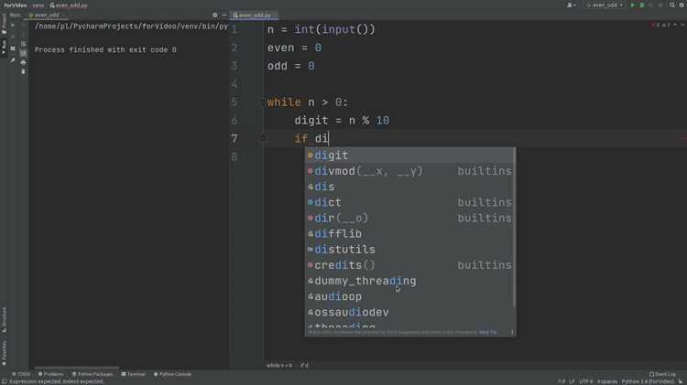
Task: Click the 'if d' editor breadcrumb
Action: [304, 365]
